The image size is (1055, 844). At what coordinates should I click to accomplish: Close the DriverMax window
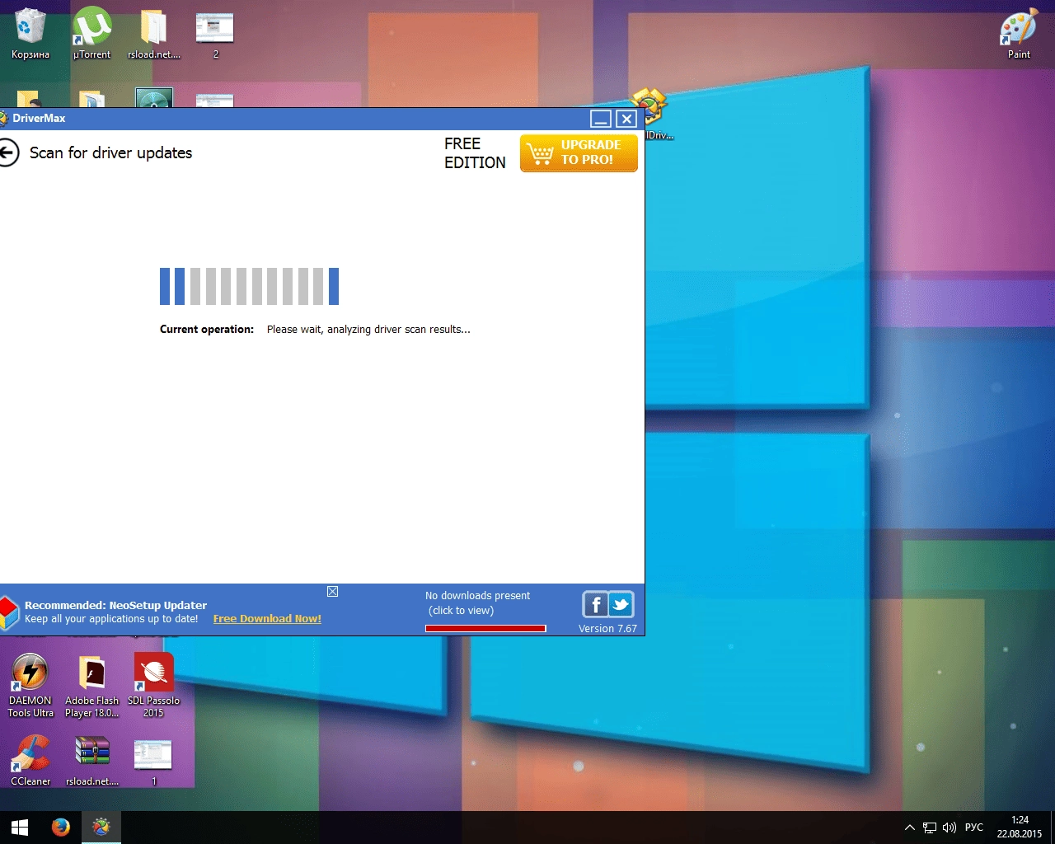pos(626,119)
